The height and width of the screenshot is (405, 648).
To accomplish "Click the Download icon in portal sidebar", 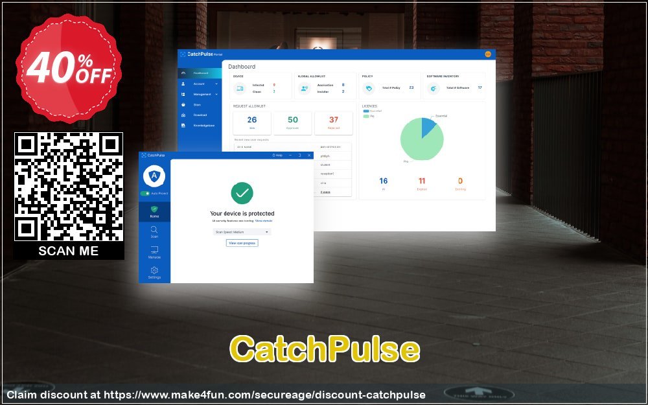I will (x=183, y=115).
